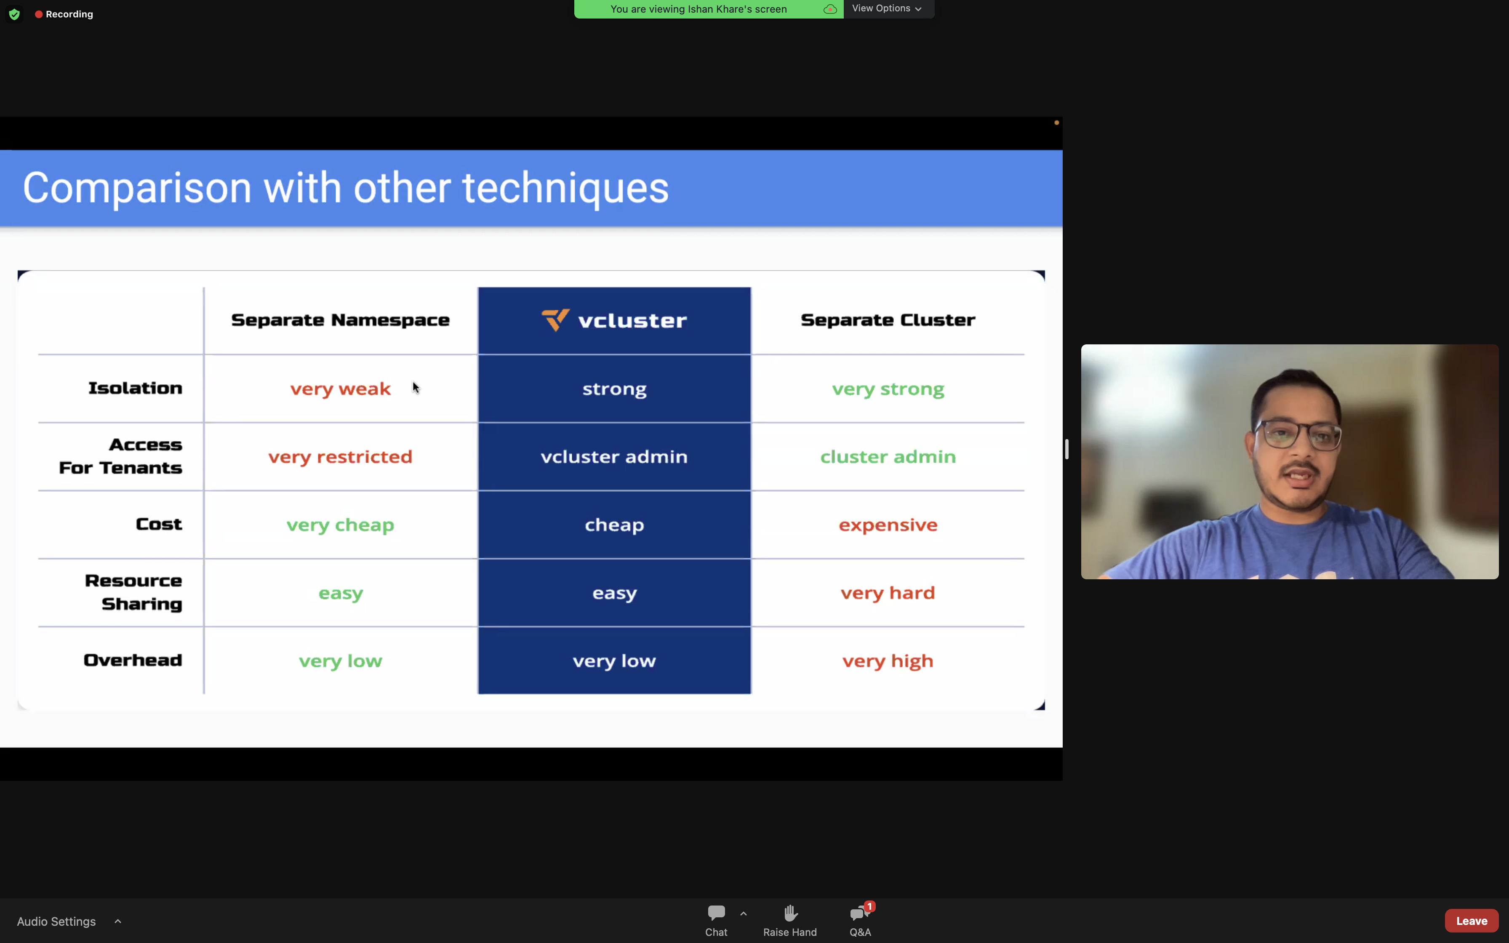Click the Leave meeting button
Viewport: 1509px width, 943px height.
coord(1471,921)
